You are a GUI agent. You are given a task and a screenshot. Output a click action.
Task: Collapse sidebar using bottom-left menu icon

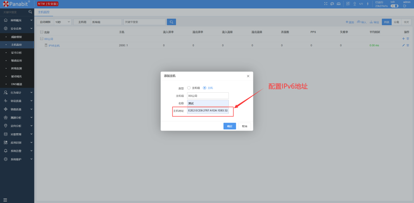click(5, 200)
